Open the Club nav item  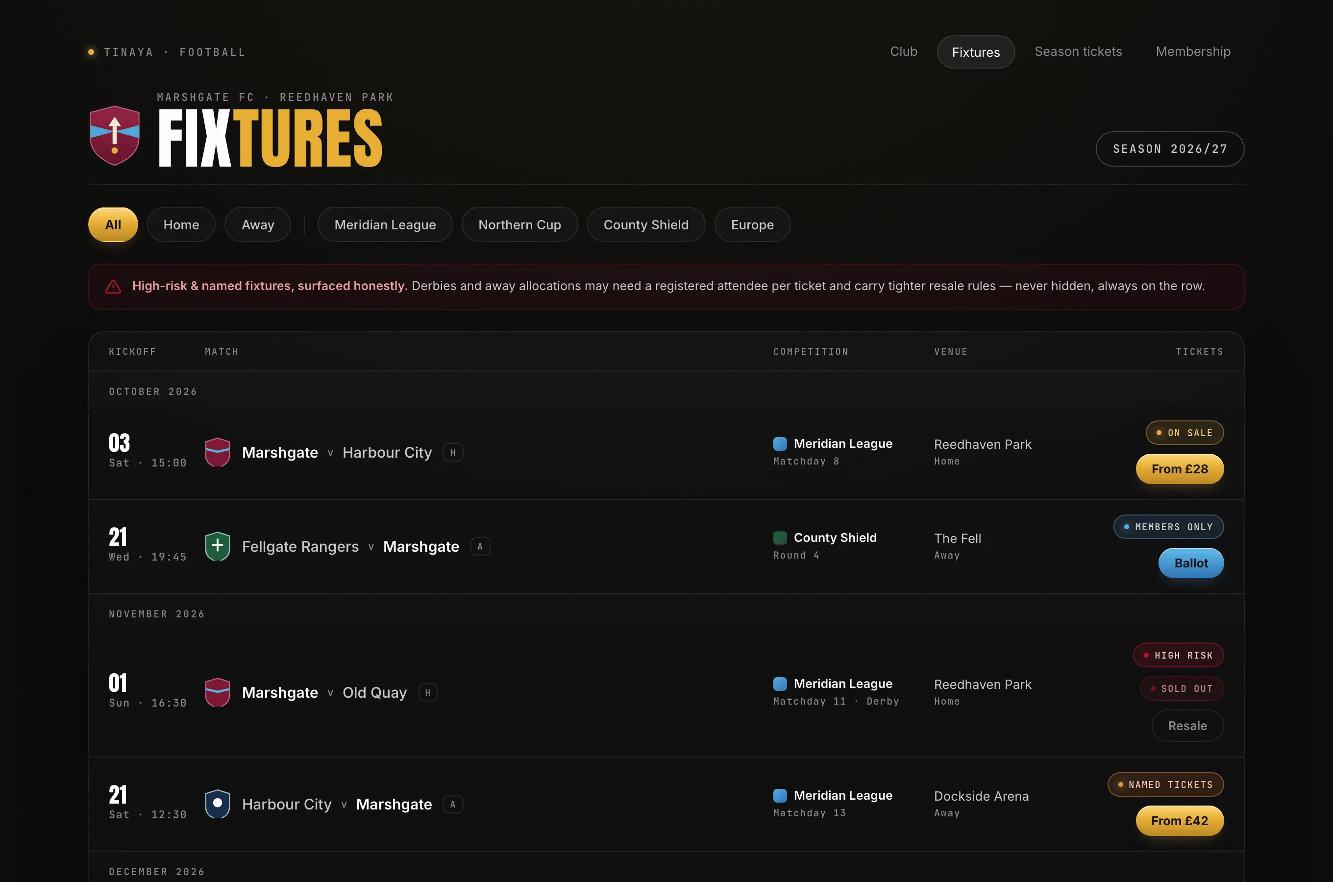903,52
